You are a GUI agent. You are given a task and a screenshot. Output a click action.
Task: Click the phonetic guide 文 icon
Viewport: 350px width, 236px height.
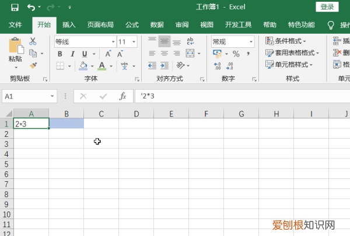(125, 66)
